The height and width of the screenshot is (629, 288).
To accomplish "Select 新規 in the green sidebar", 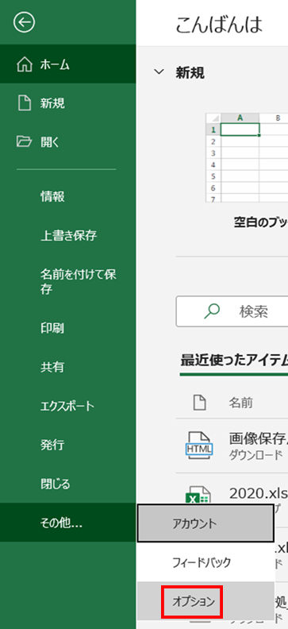I will [67, 103].
